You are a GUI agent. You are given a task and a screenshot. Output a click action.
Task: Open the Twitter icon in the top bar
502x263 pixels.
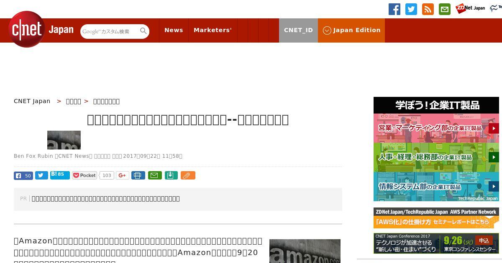coord(411,9)
